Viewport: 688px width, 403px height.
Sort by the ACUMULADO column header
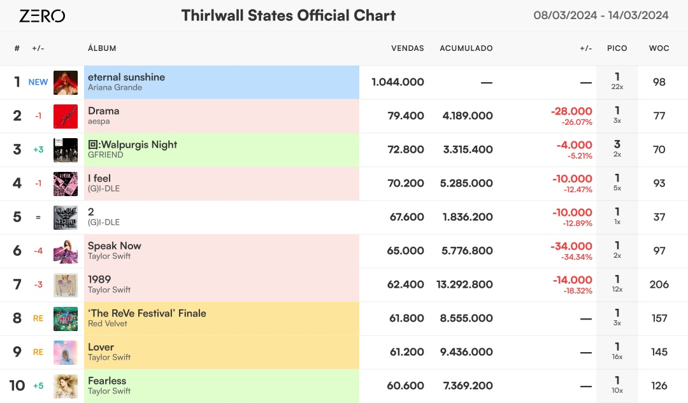466,48
